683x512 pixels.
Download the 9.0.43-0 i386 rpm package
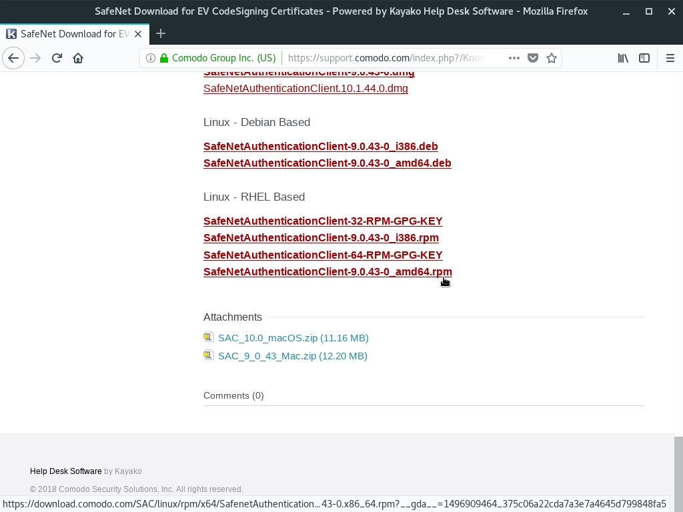pos(321,238)
